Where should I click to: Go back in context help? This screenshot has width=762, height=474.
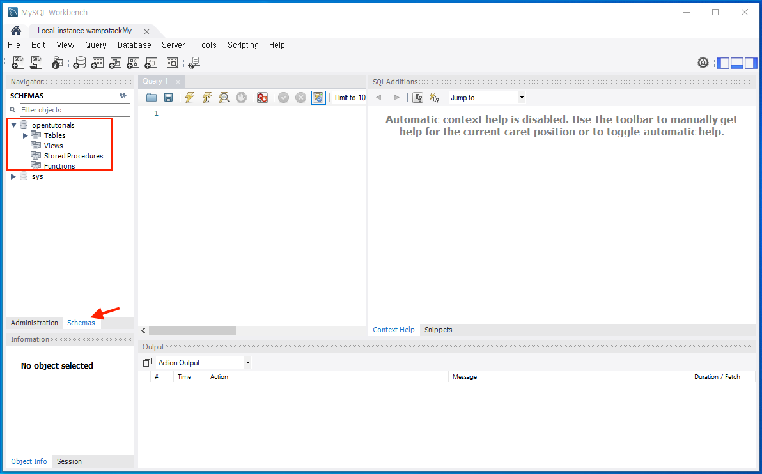pos(378,98)
